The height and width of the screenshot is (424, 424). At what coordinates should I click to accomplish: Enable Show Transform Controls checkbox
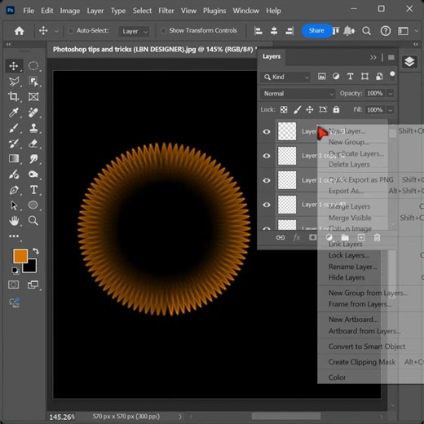(x=163, y=31)
